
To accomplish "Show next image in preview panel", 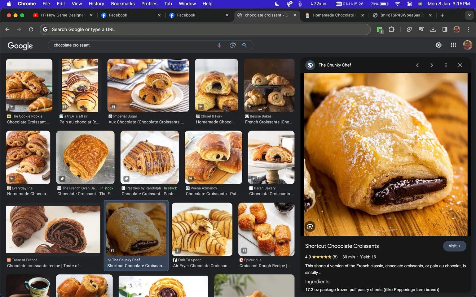I will pyautogui.click(x=432, y=65).
